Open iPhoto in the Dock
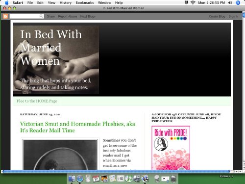245x184 pixels. tap(104, 179)
